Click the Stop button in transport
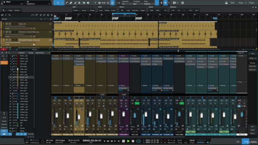Image resolution: width=258 pixels, height=145 pixels. coord(123,141)
